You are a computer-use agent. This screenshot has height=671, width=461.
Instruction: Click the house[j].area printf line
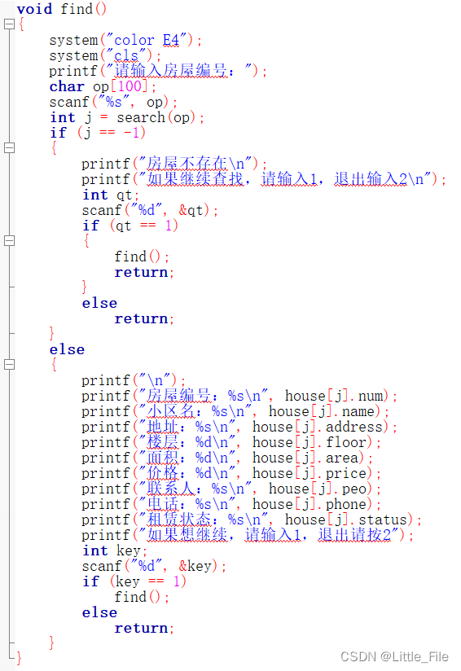point(227,458)
